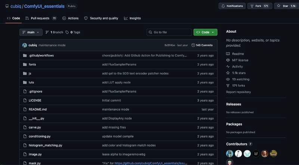Open the LICENSE file

35,100
